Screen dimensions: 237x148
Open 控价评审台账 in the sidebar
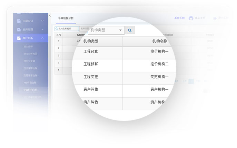pos(30,68)
